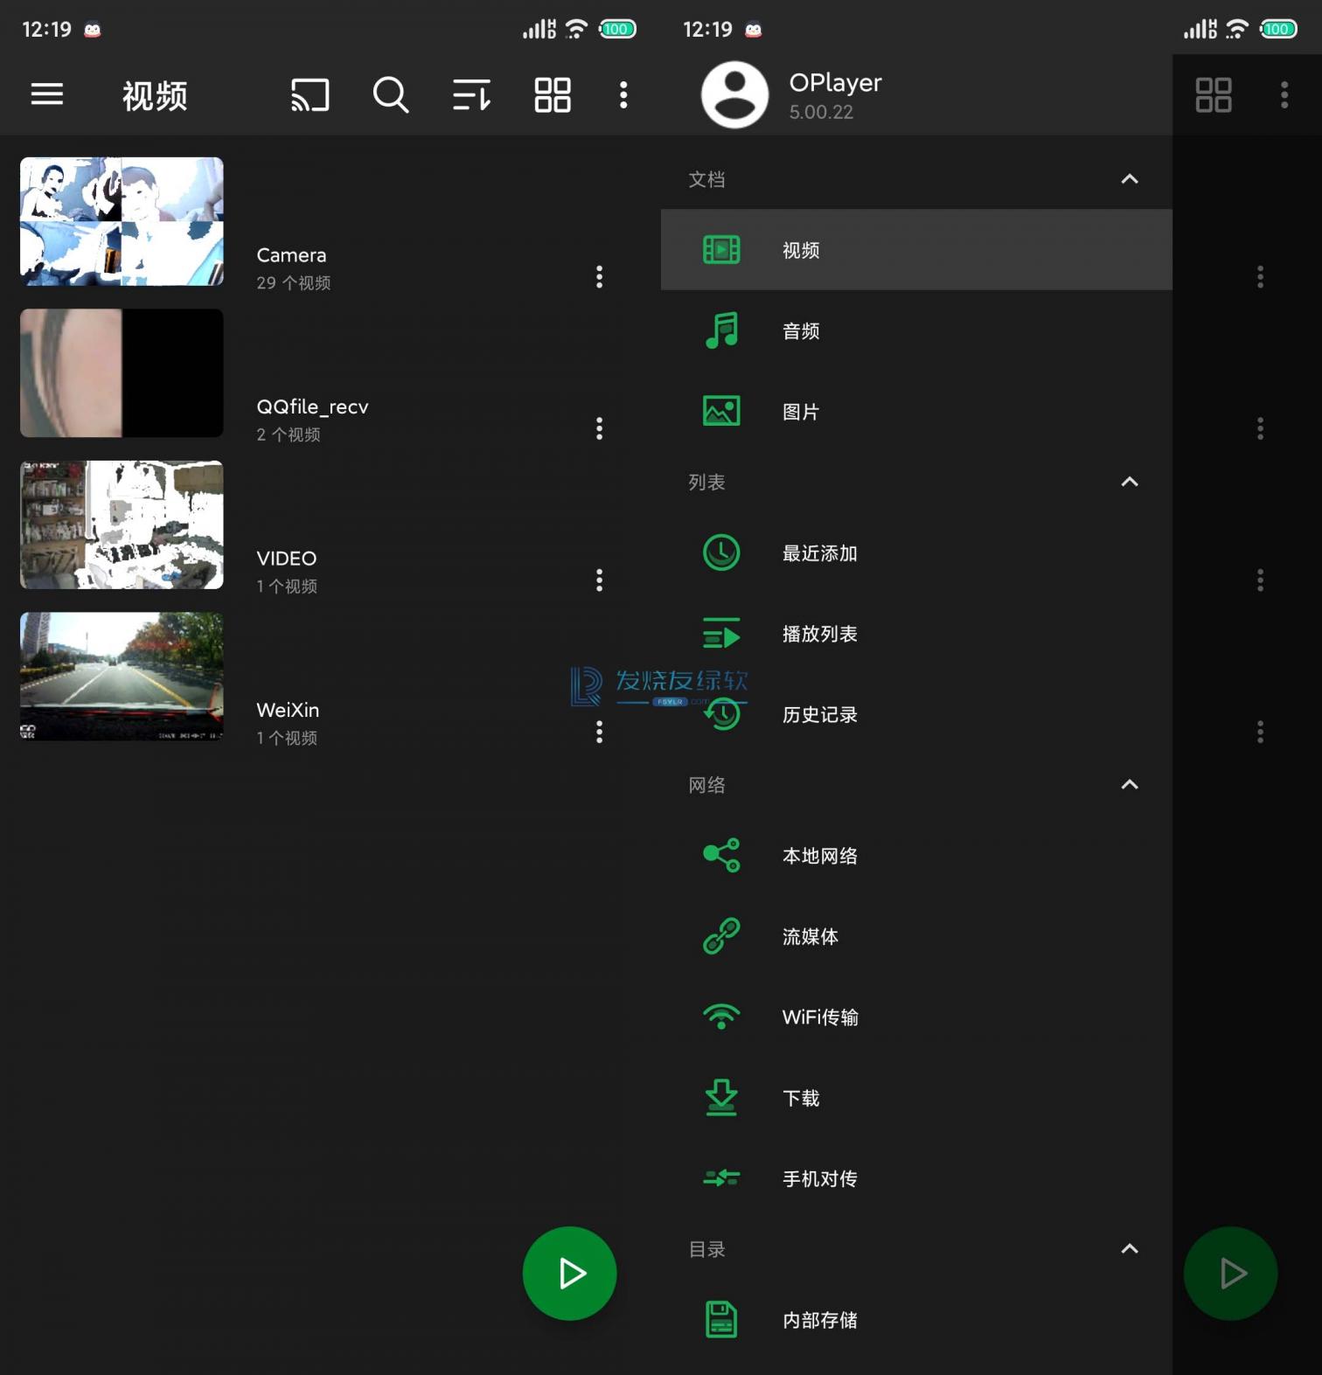Tap the OPlayer profile avatar
This screenshot has height=1375, width=1322.
pos(734,94)
